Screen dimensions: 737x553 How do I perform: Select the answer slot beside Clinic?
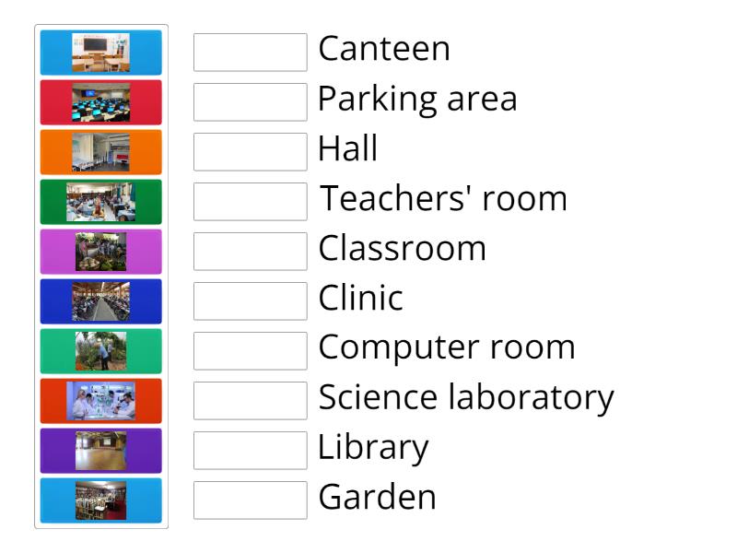(250, 301)
